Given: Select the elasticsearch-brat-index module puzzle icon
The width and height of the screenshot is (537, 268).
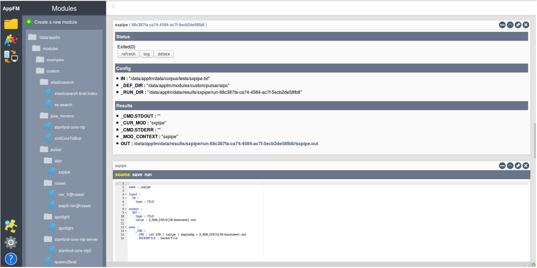Looking at the screenshot, I should click(48, 93).
